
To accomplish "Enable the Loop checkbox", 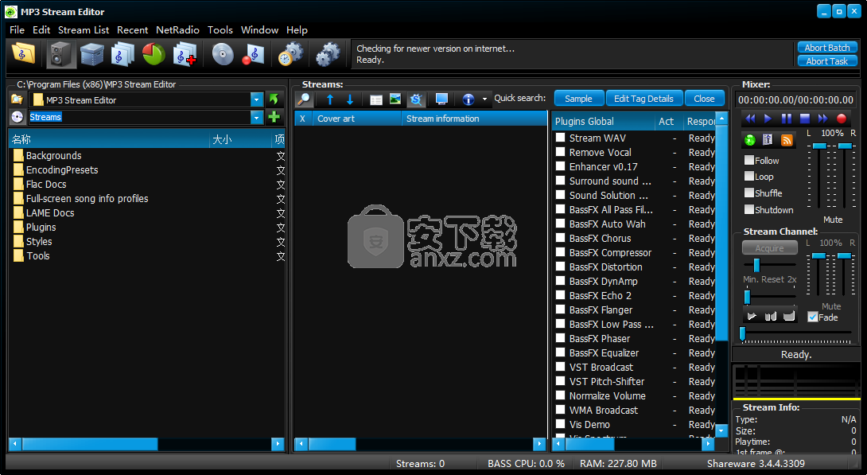I will tap(749, 176).
